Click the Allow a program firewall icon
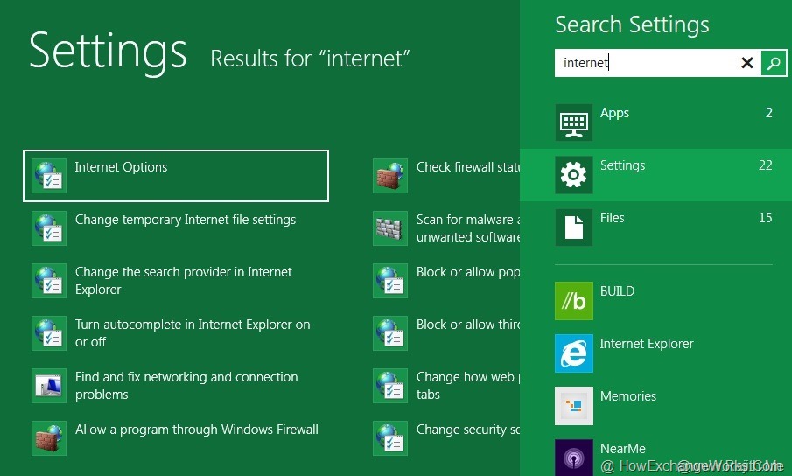792x476 pixels. coord(49,438)
